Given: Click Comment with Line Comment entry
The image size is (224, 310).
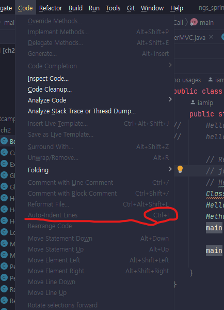Looking at the screenshot, I should click(94, 183).
